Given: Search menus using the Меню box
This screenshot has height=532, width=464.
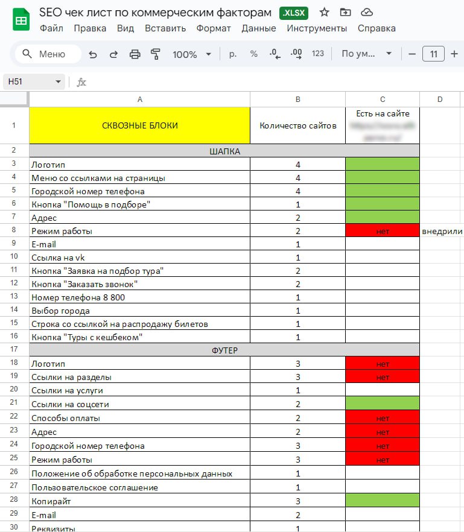Looking at the screenshot, I should 48,54.
